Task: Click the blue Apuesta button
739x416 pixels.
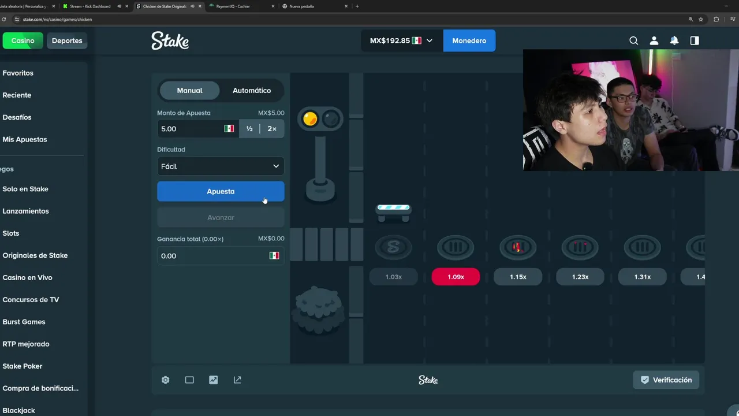Action: [x=221, y=191]
